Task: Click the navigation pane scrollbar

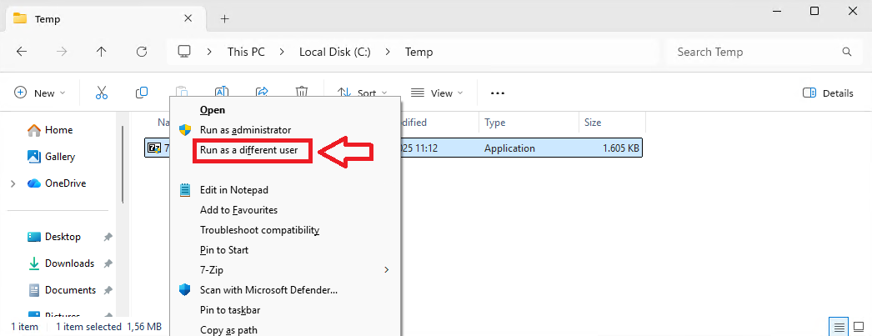Action: [x=123, y=164]
